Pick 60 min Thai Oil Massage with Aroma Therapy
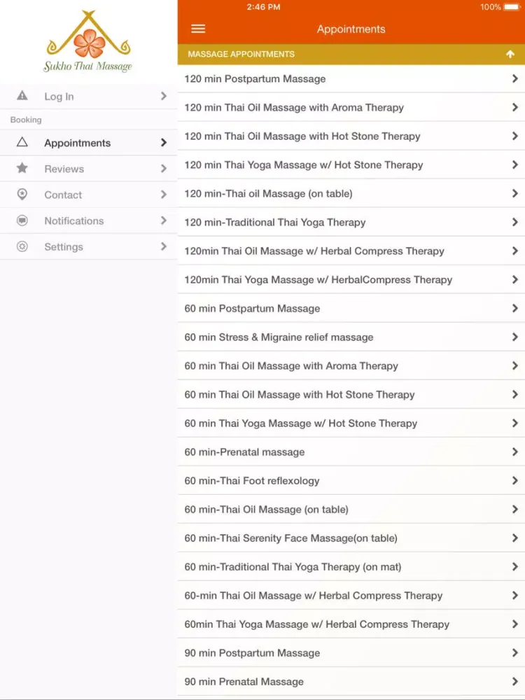Viewport: 525px width, 700px height. (351, 365)
